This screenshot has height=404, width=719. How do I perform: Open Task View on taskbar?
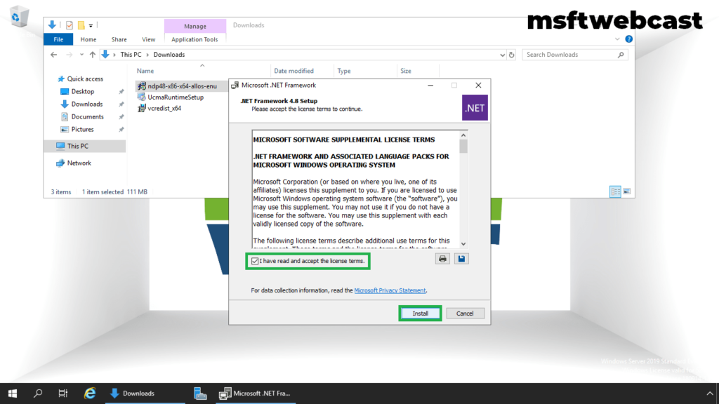pos(62,393)
